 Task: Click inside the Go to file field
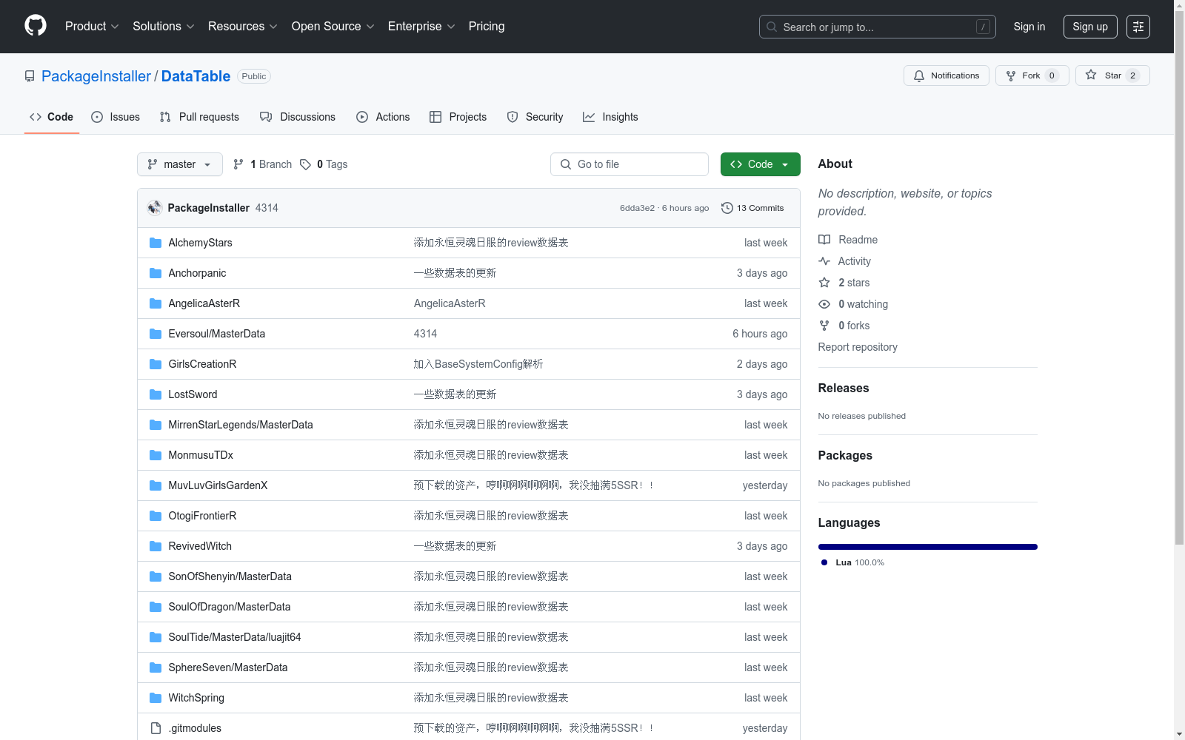coord(630,164)
